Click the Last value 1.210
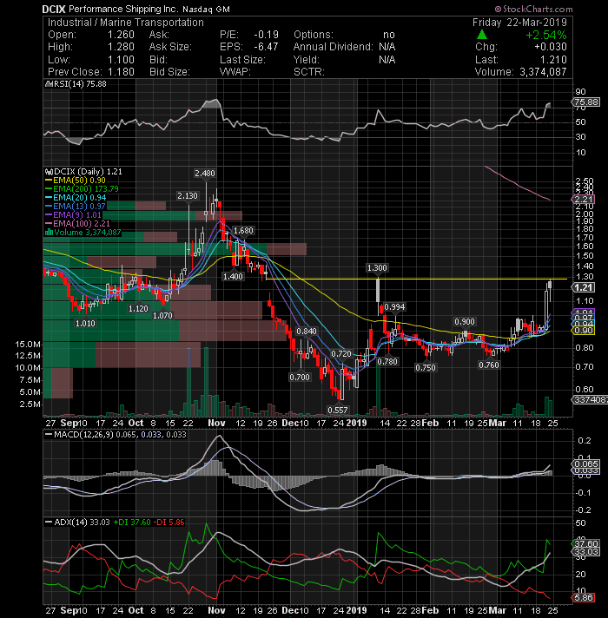608x618 pixels. pyautogui.click(x=553, y=60)
